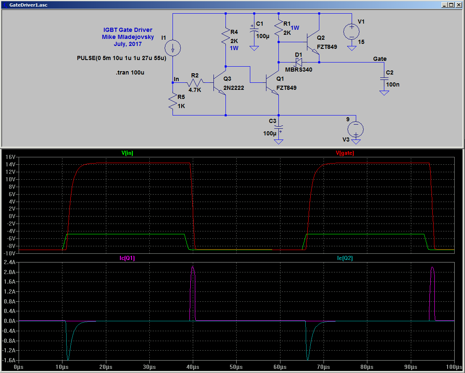Screen dimensions: 465x373
Task: Click the 100n value of C2
Action: coord(393,84)
